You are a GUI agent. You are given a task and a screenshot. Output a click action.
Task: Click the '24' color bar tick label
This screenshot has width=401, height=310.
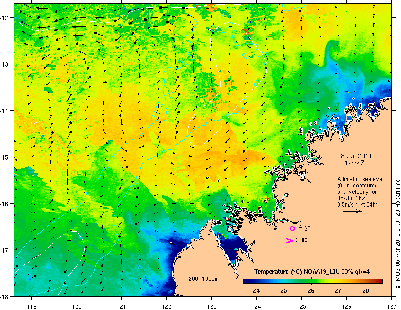(x=256, y=290)
